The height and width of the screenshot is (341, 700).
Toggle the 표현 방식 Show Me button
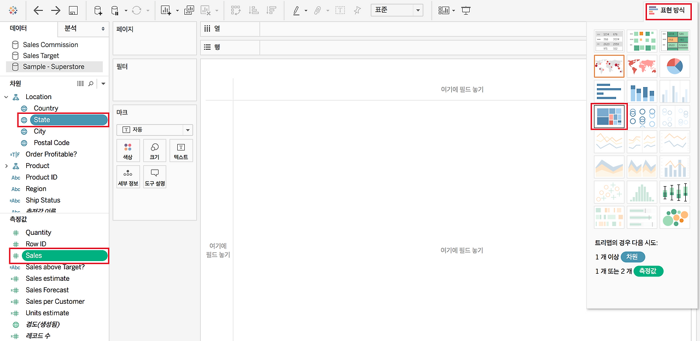pos(668,10)
